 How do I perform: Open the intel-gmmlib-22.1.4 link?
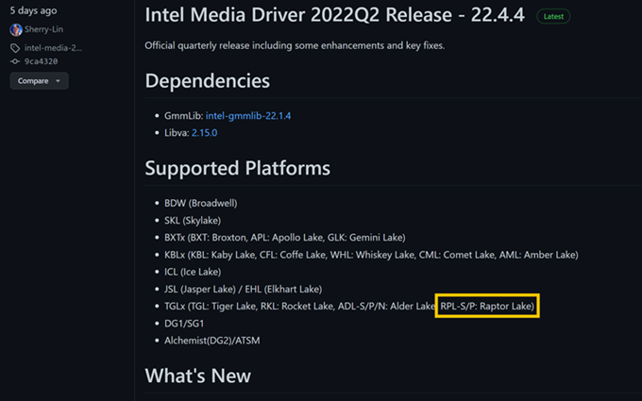point(248,116)
